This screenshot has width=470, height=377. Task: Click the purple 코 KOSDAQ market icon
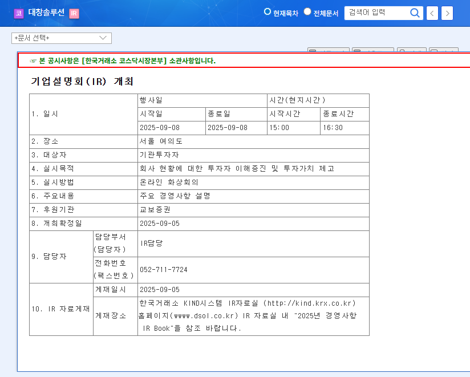tap(19, 14)
